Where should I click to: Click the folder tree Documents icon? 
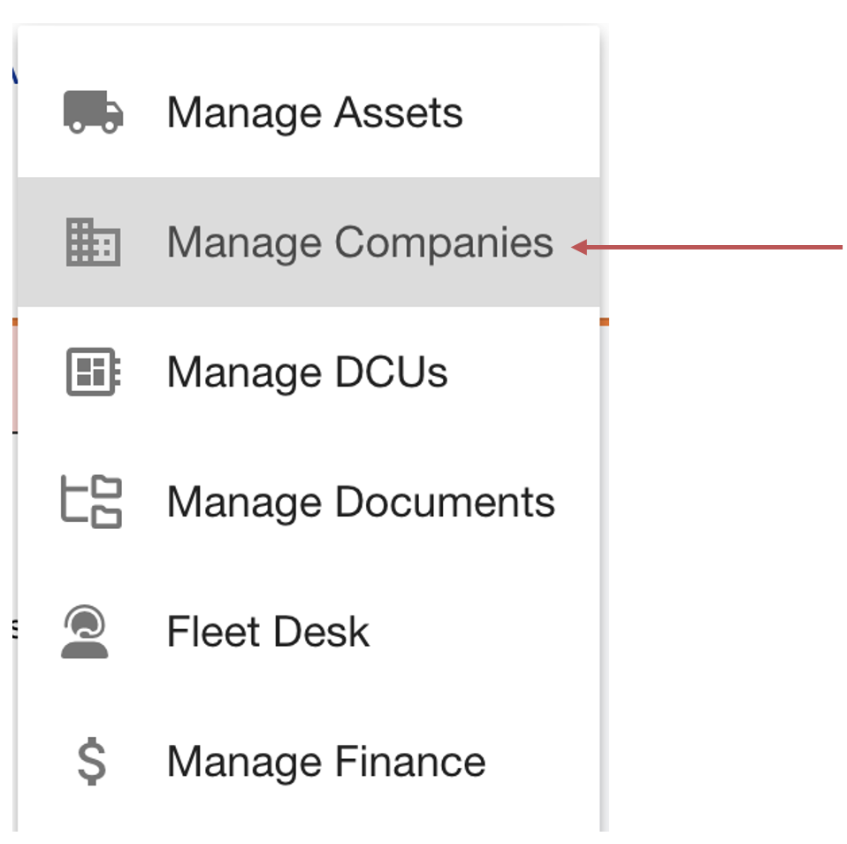92,502
